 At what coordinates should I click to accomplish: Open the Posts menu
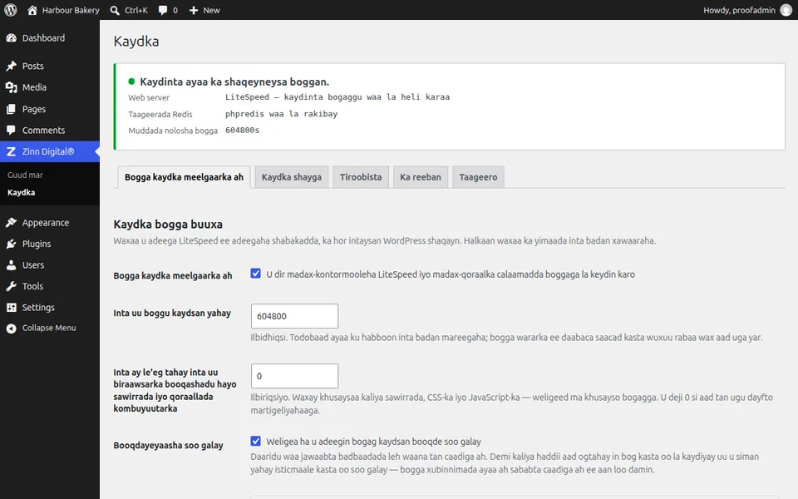click(x=50, y=67)
